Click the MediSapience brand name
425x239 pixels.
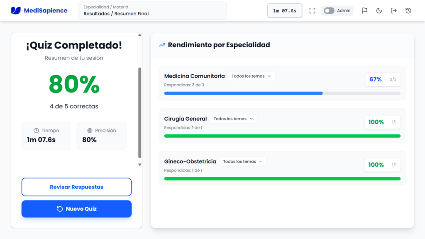coord(46,11)
